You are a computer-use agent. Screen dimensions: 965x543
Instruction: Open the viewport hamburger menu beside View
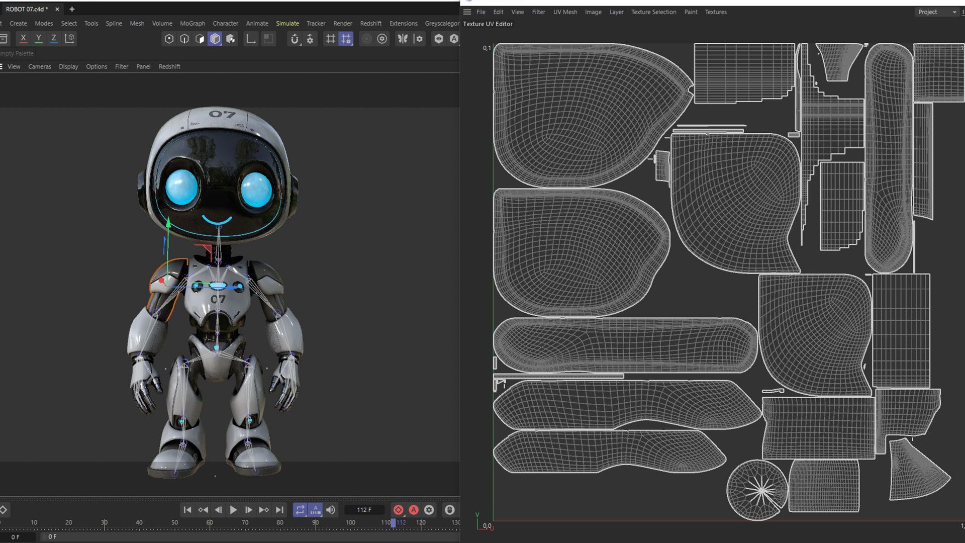coord(2,66)
